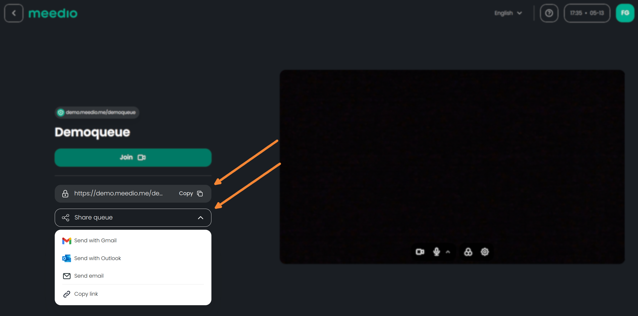This screenshot has width=638, height=316.
Task: Click the share icon in Share queue
Action: point(66,218)
